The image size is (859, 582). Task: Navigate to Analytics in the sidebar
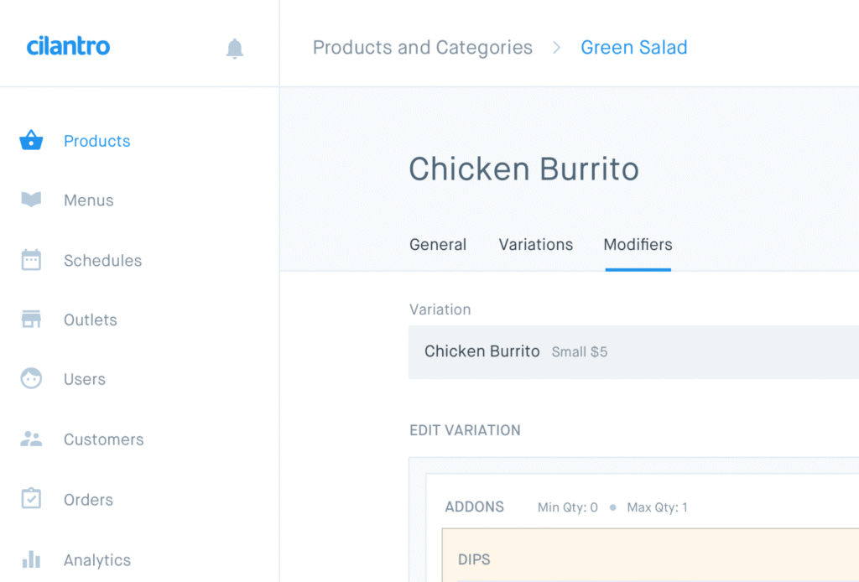click(x=97, y=560)
